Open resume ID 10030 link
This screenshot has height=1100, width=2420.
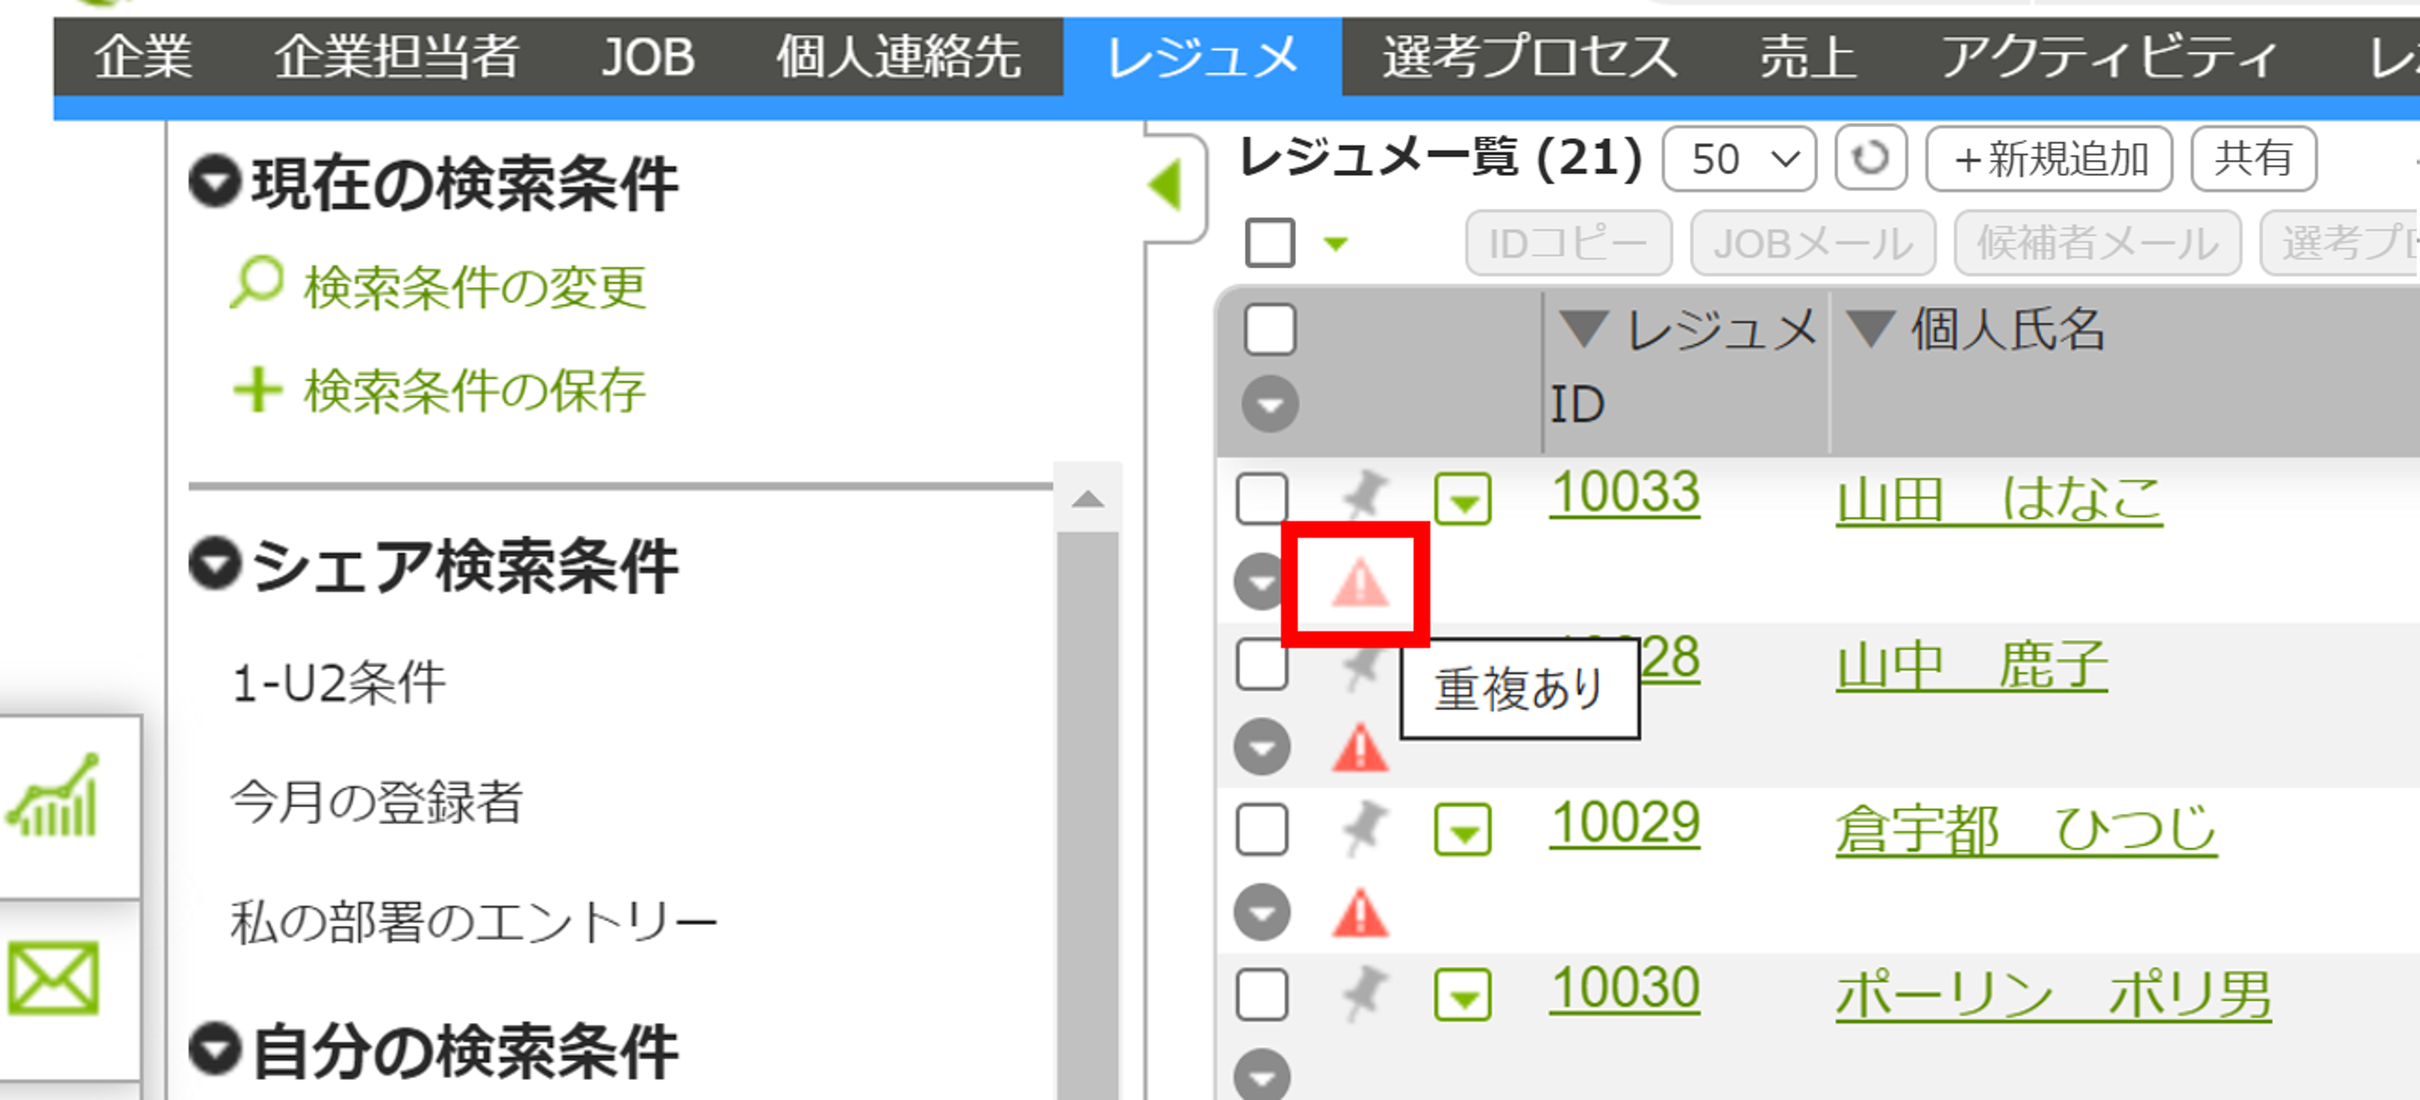tap(1625, 989)
